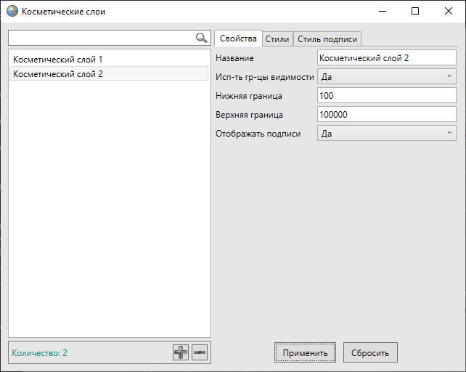Click the Нижняя граница input field
The width and height of the screenshot is (466, 372).
pos(386,95)
